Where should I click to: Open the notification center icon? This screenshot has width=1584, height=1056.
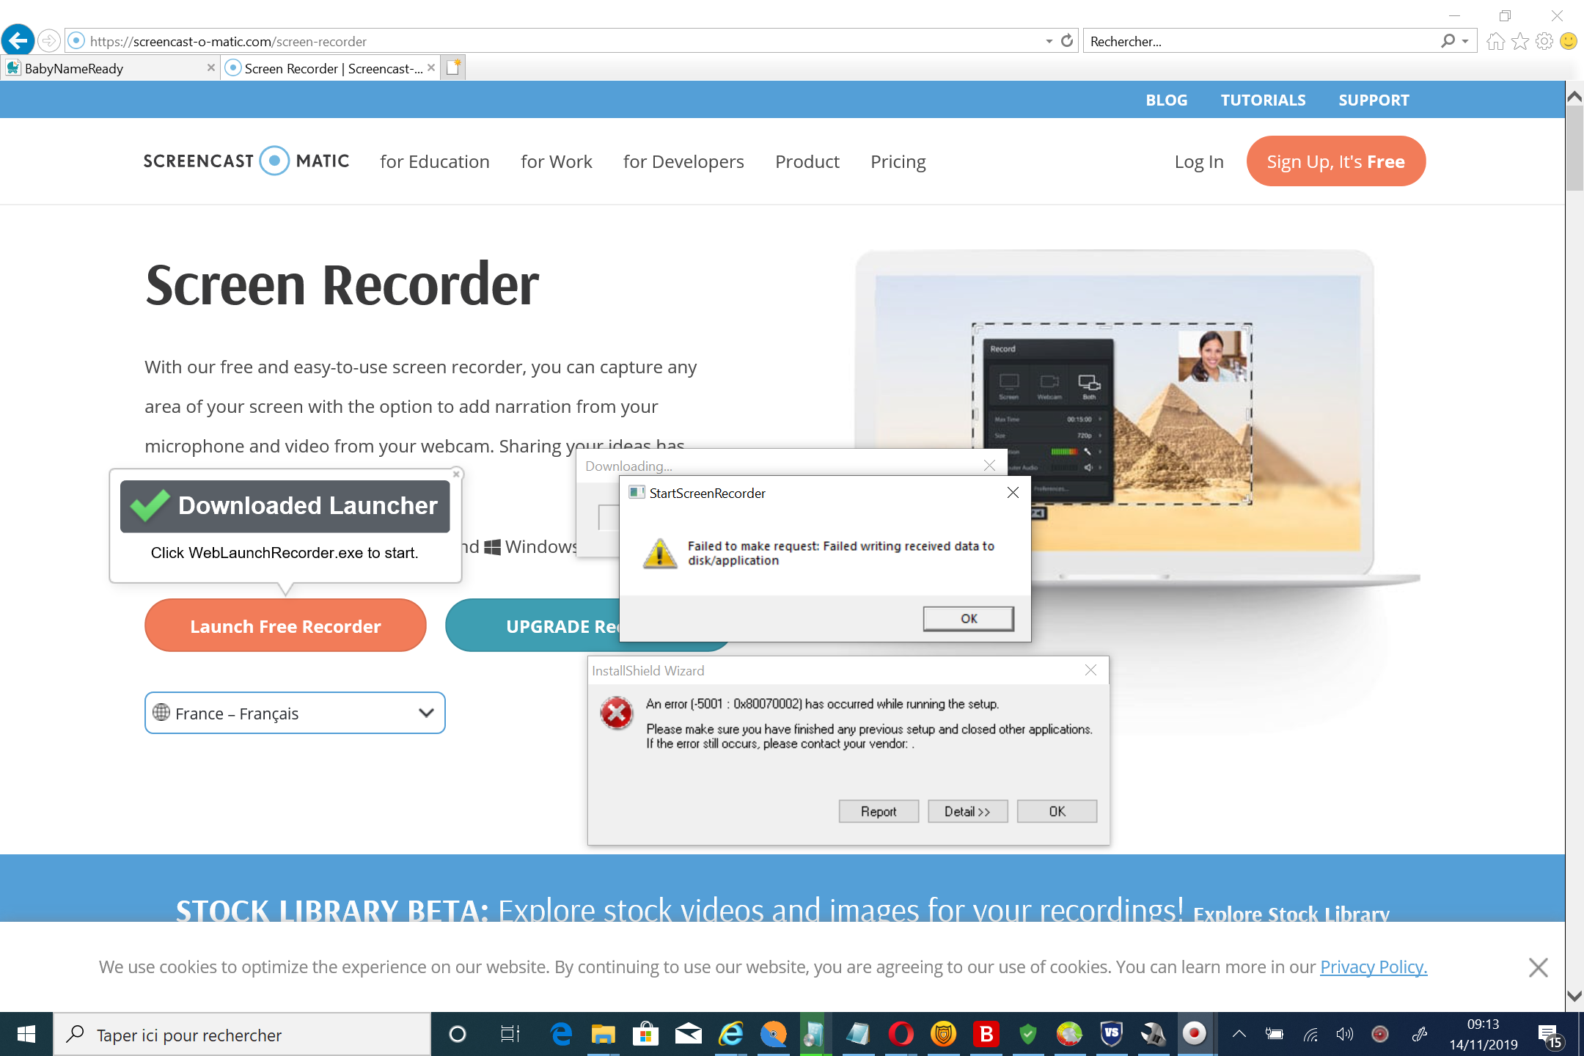tap(1550, 1035)
